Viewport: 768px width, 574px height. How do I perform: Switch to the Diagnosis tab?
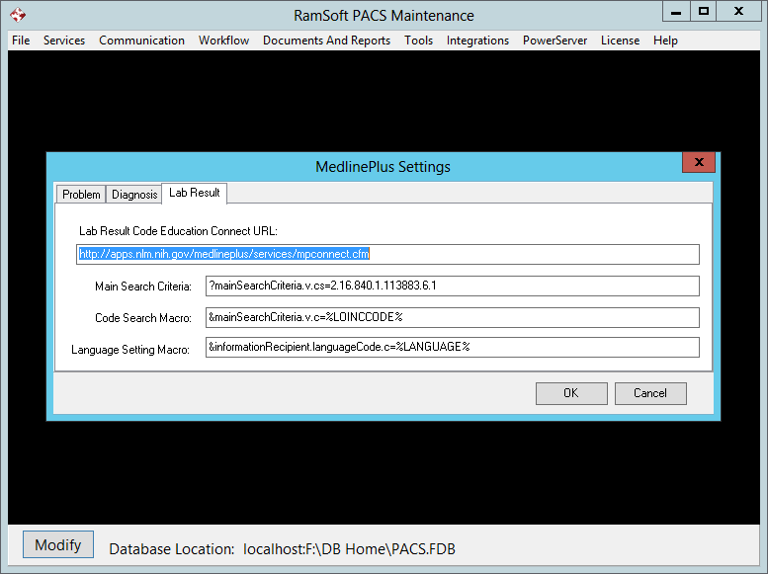134,195
